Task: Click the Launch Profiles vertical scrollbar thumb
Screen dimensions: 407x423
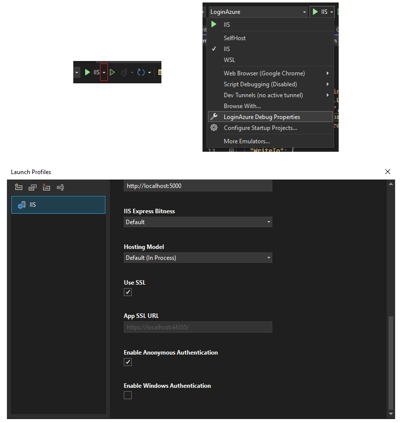Action: click(391, 363)
